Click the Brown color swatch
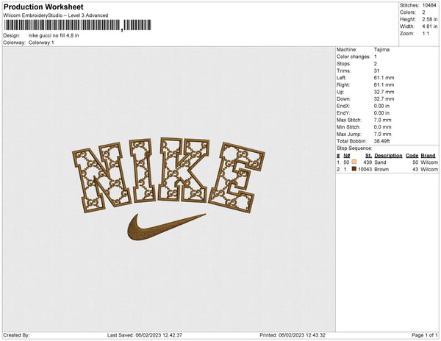This screenshot has height=341, width=441. pos(354,169)
